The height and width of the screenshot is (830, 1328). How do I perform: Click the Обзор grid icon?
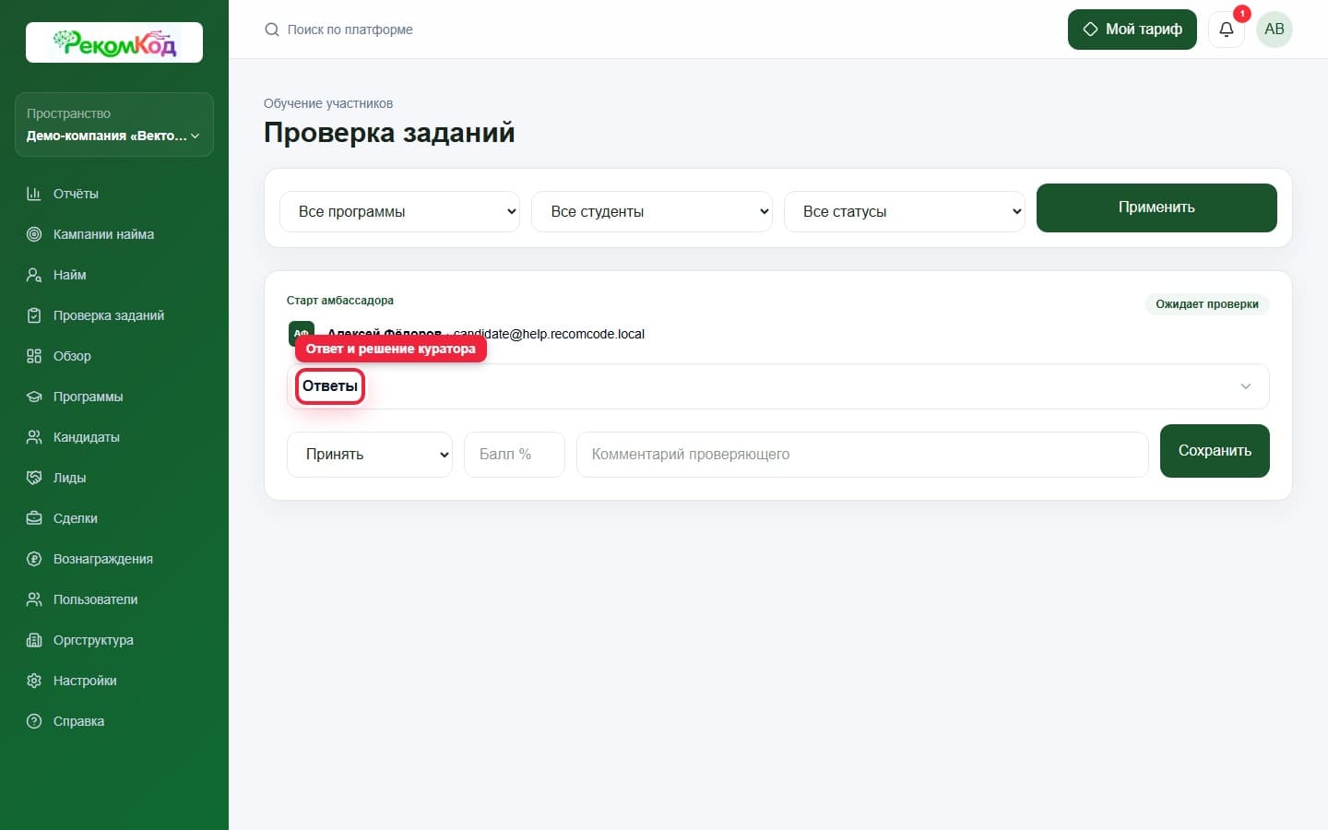(x=34, y=356)
